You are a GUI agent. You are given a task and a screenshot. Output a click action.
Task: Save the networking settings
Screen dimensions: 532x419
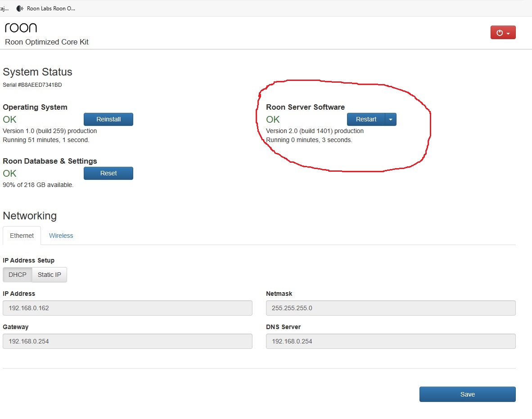(x=468, y=394)
